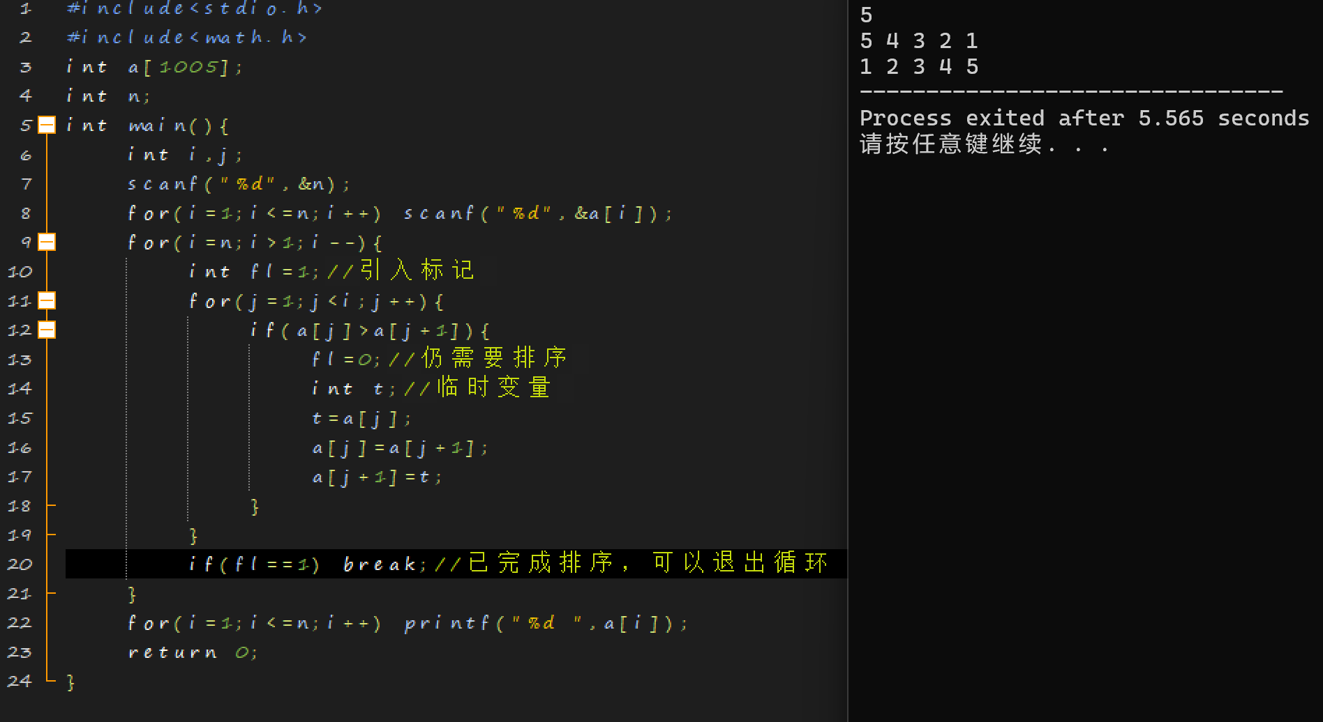The width and height of the screenshot is (1323, 722).
Task: Click line number 12 in the gutter
Action: [20, 330]
